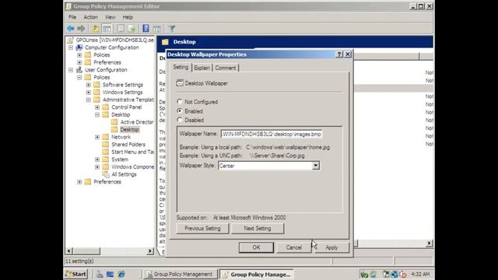Select the Not Configured radio button
498x280 pixels.
click(x=180, y=102)
